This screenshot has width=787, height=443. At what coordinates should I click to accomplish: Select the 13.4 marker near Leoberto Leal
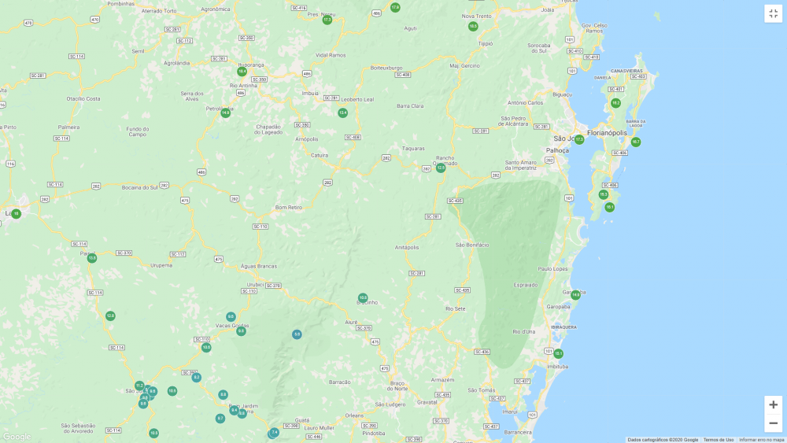click(x=342, y=113)
